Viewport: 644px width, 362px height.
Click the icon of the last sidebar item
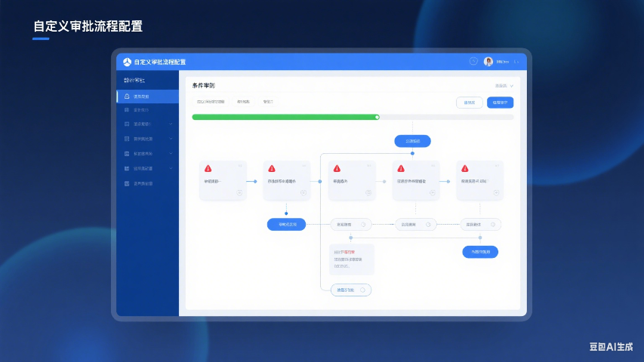click(x=127, y=183)
